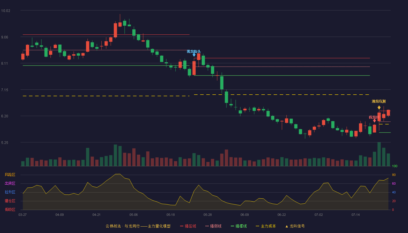Click the large green candle dropping through 7.15
The image size is (408, 233).
tap(222, 83)
